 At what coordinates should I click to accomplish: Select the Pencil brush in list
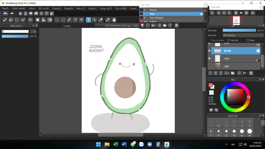coord(172,10)
